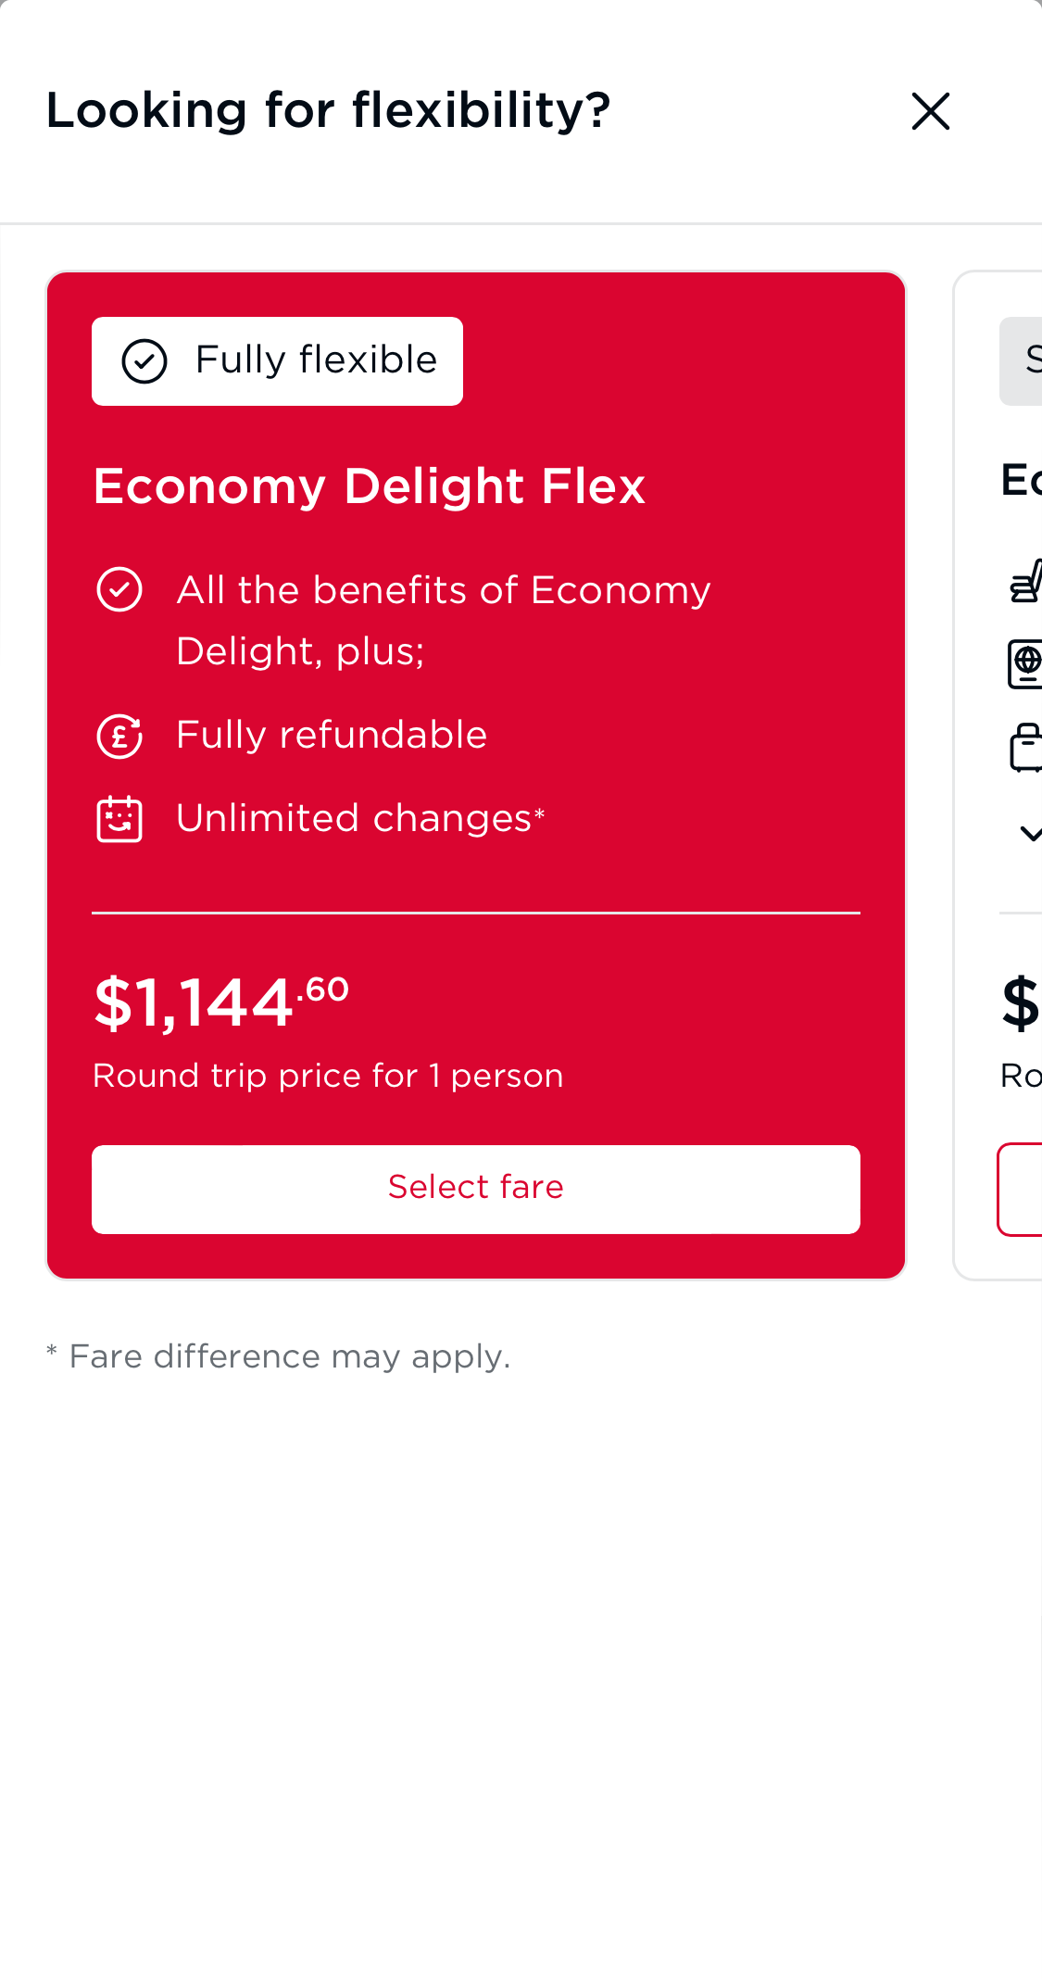
Task: Click the Fully flexible badge
Action: pyautogui.click(x=277, y=361)
